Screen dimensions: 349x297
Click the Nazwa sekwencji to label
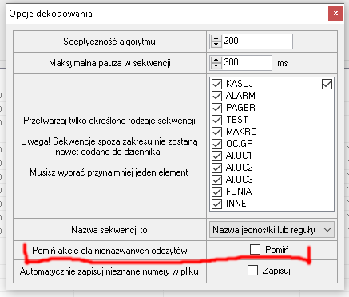pos(109,230)
